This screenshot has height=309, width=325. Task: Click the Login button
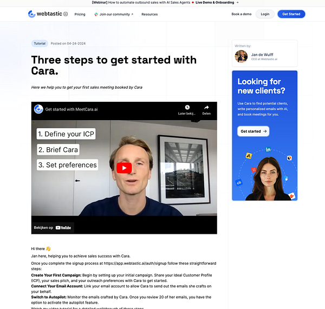point(265,14)
